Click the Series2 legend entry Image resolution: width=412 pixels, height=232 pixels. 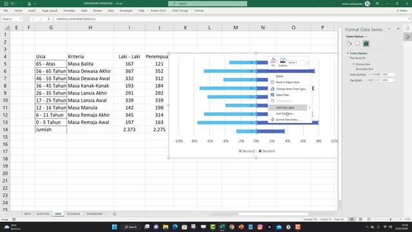[x=247, y=151]
